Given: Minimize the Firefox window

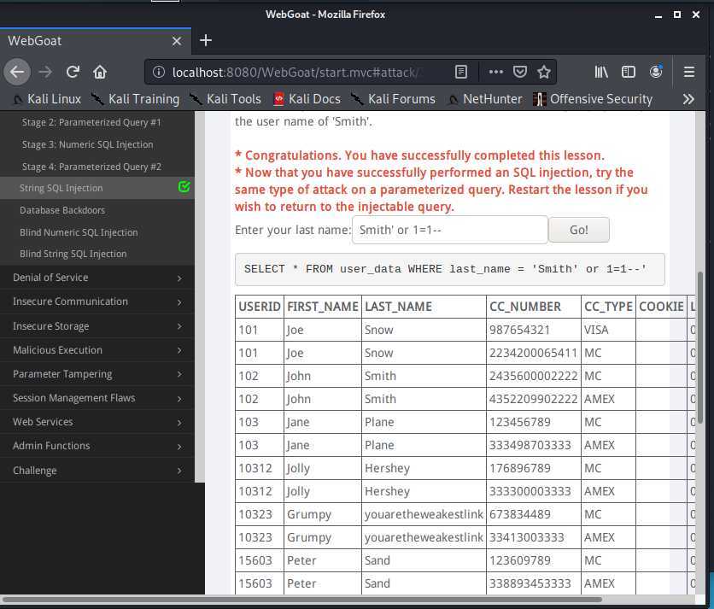Looking at the screenshot, I should tap(658, 15).
